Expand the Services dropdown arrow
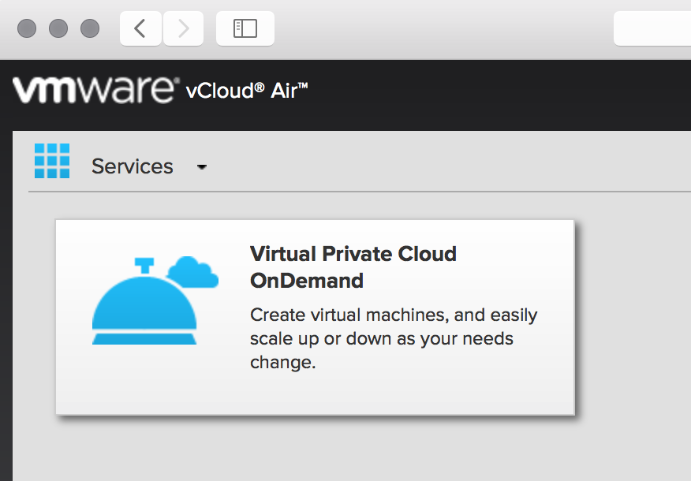 coord(202,167)
